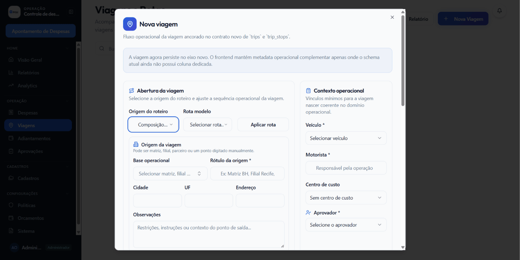
Task: Open the Origem do roteiro Composição dropdown
Action: (x=153, y=124)
